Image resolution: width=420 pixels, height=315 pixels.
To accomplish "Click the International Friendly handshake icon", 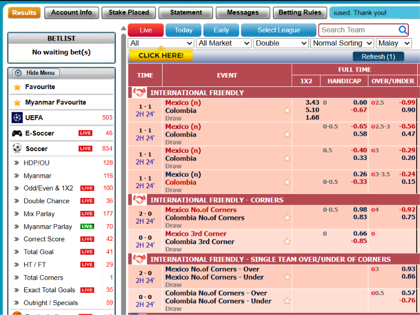I will (139, 92).
